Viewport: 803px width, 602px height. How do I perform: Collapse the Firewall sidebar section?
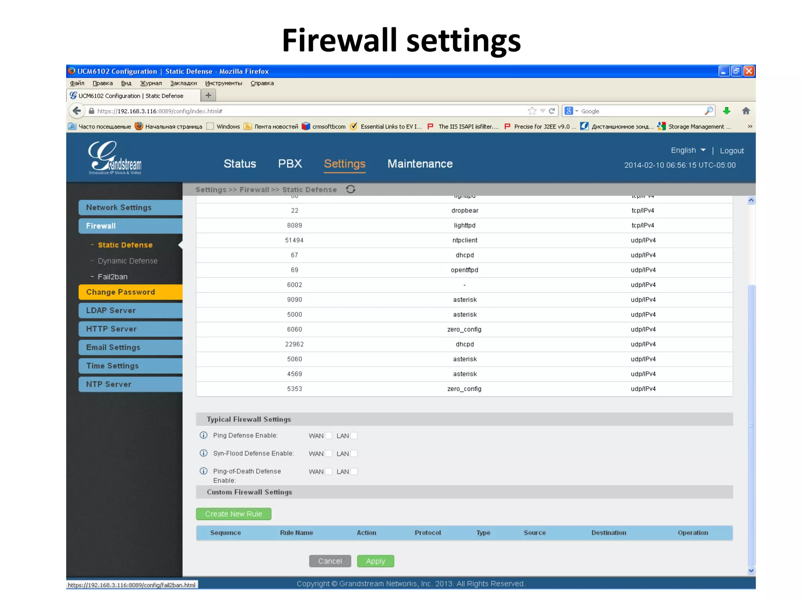(x=131, y=226)
